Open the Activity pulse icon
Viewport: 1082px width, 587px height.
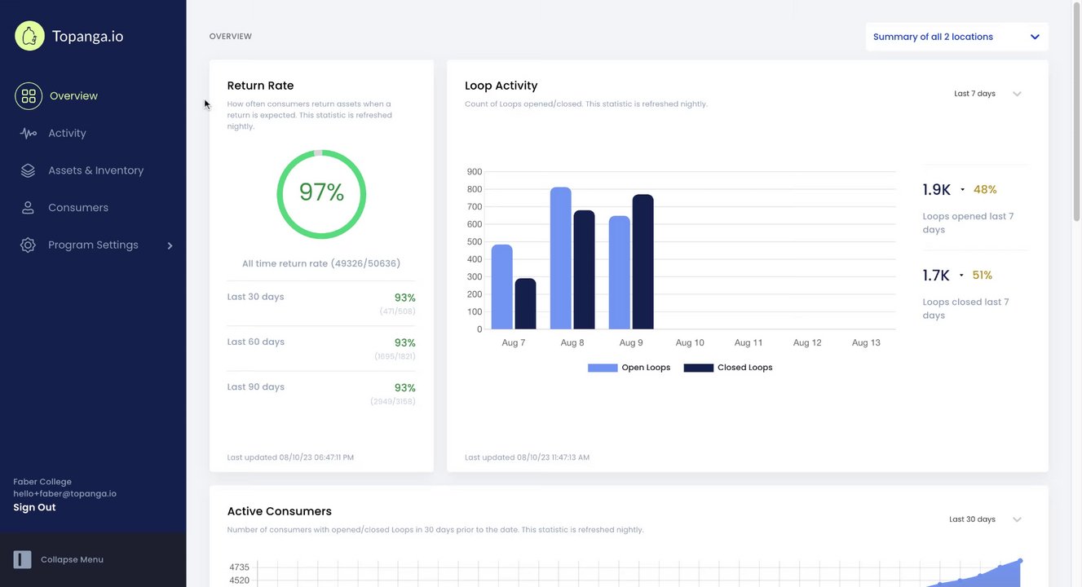pyautogui.click(x=29, y=133)
